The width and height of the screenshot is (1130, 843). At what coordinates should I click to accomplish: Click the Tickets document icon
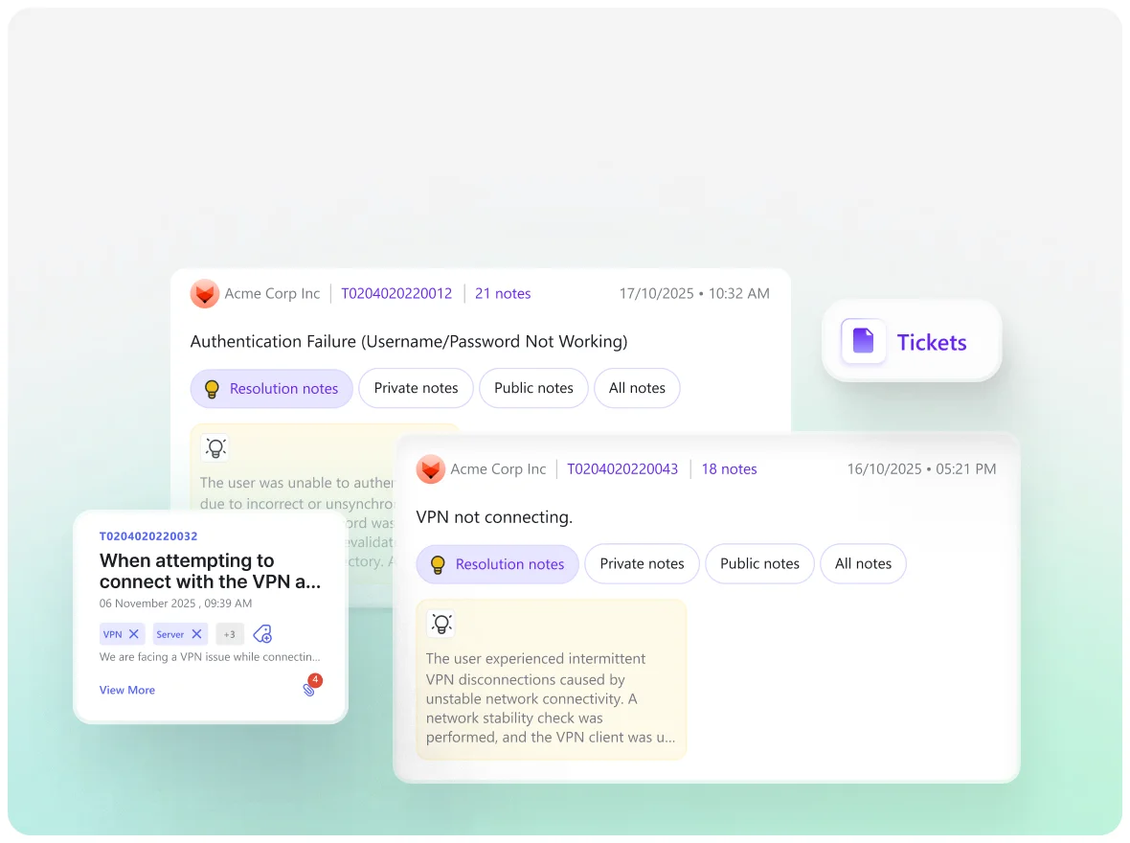coord(863,342)
